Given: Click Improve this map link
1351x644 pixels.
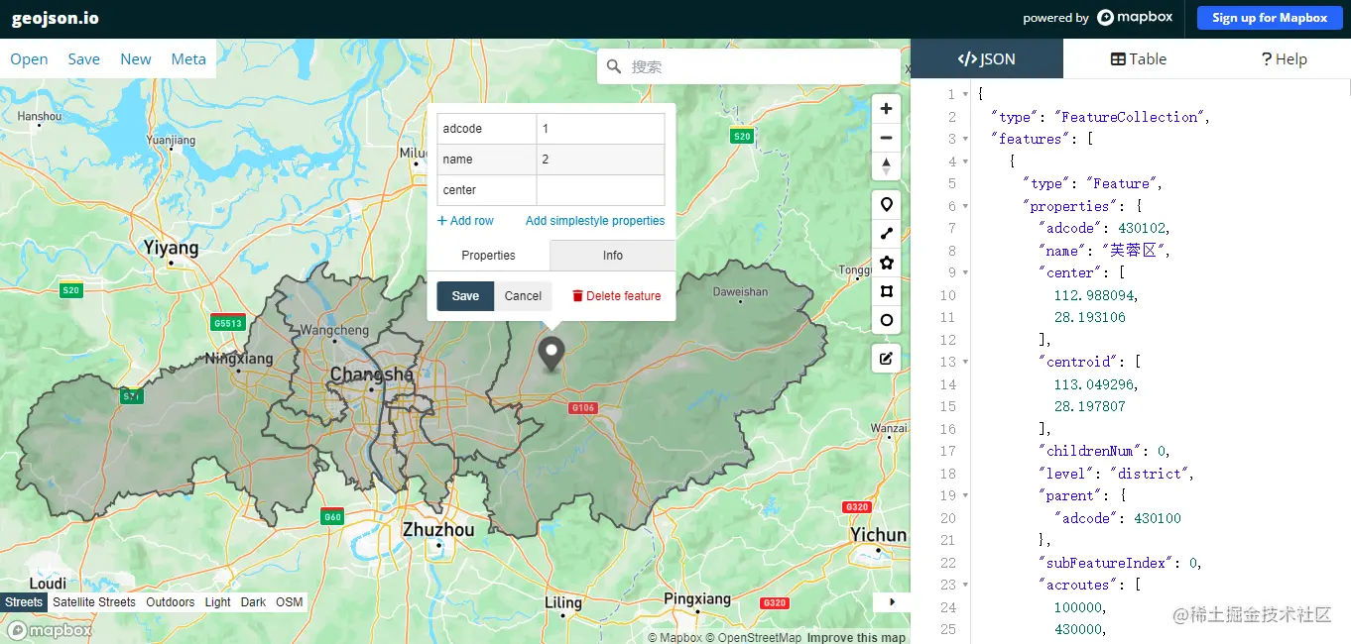Looking at the screenshot, I should (x=856, y=637).
